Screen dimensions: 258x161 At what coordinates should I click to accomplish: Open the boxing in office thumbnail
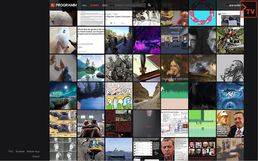pos(230,149)
